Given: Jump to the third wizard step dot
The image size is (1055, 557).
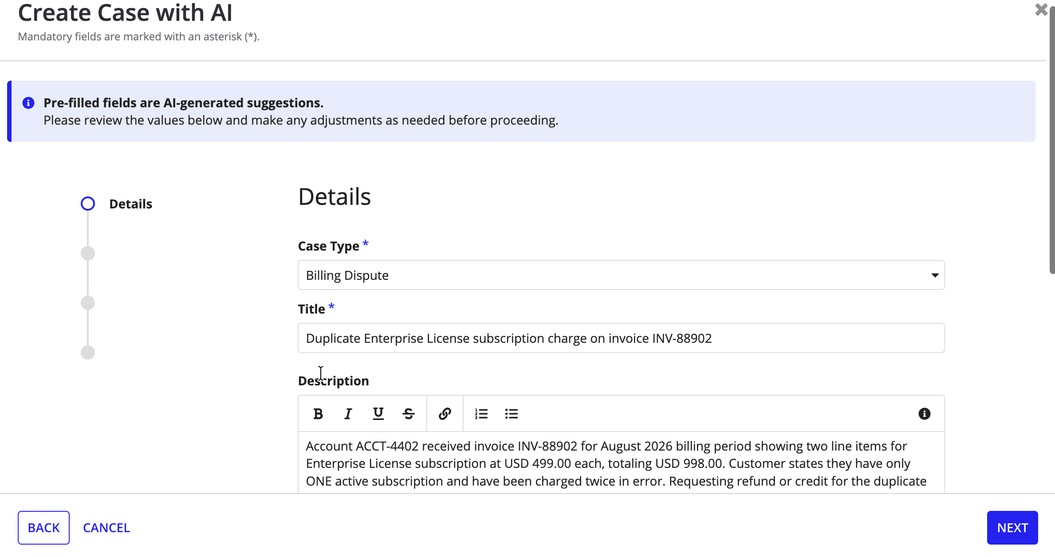Looking at the screenshot, I should [88, 303].
